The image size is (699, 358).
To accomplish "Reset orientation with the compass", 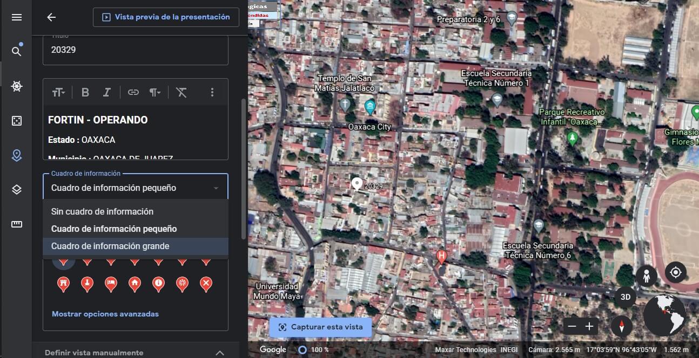I will (x=622, y=326).
